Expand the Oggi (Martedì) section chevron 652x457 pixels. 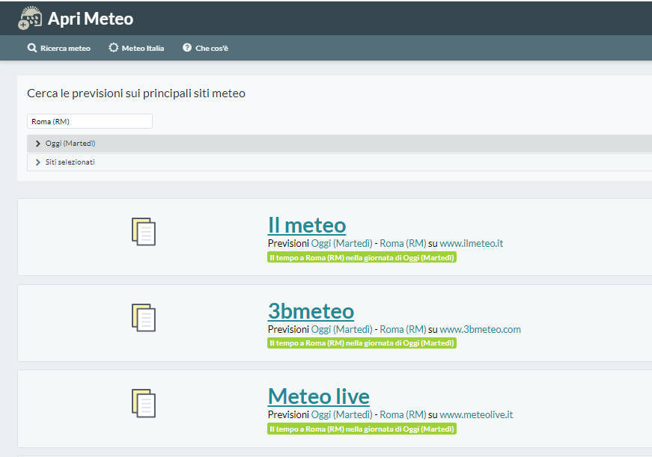pyautogui.click(x=38, y=144)
